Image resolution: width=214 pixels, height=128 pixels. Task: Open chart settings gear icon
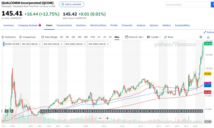[x=201, y=37]
